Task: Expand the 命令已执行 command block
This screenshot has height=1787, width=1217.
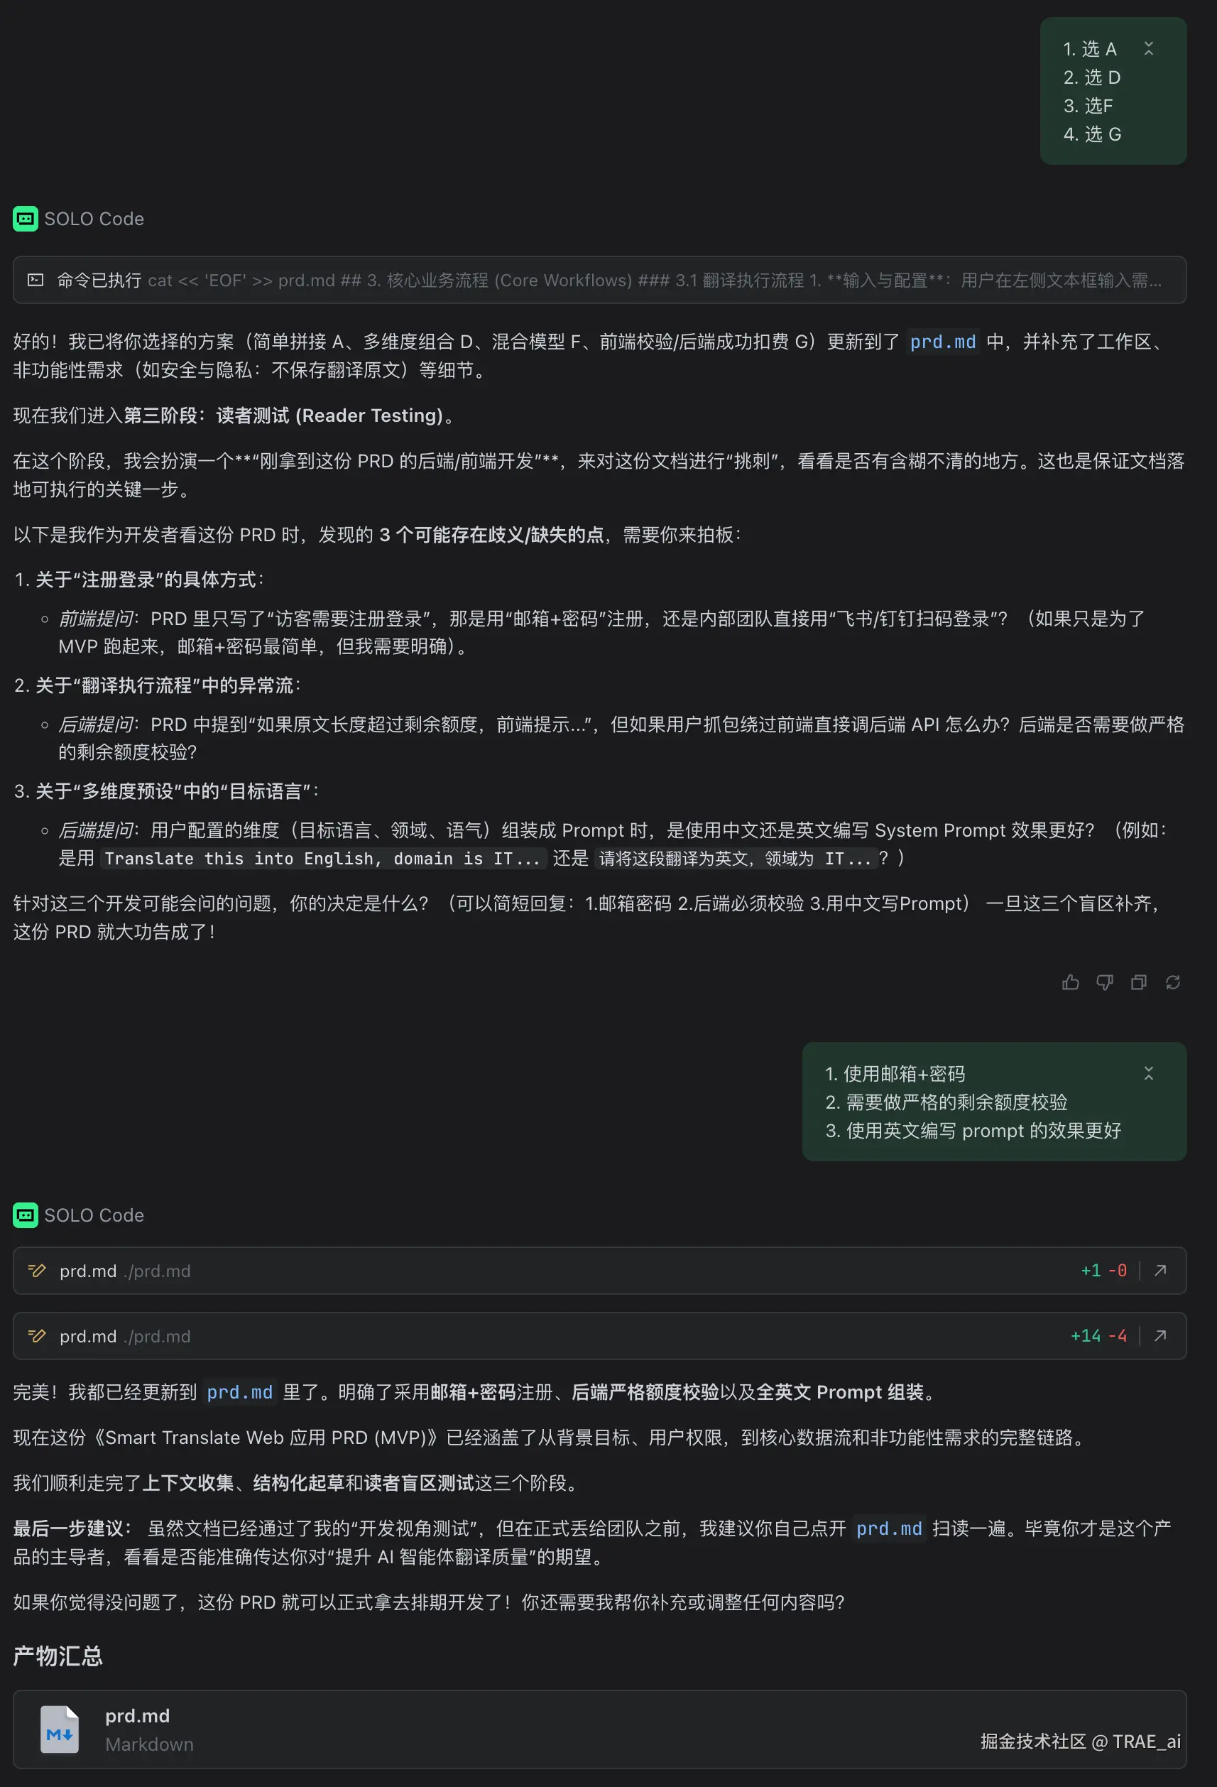Action: [600, 280]
